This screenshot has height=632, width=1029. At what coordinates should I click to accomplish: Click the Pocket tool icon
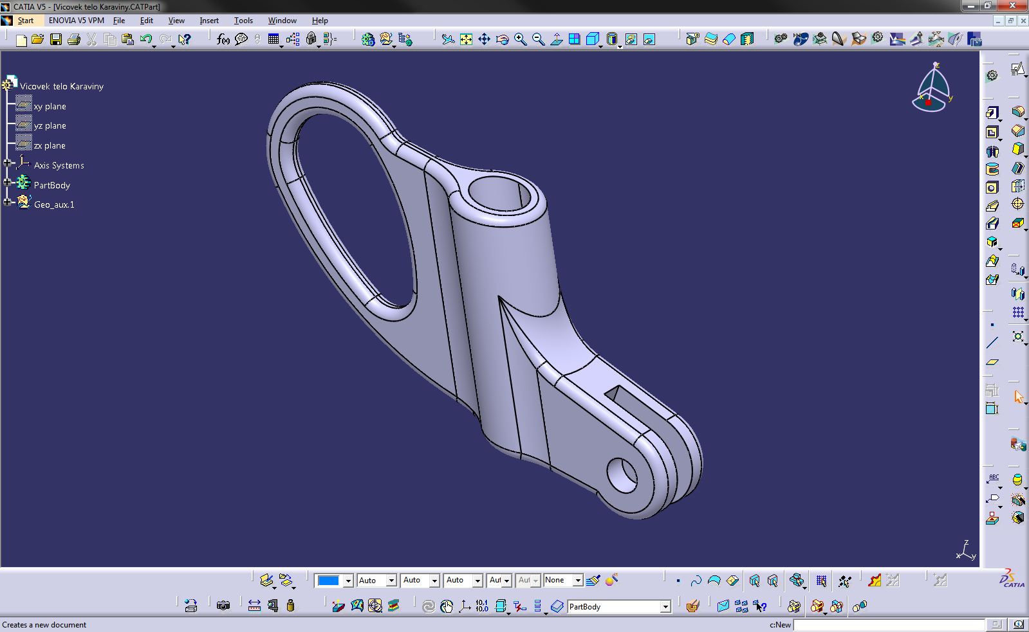point(992,132)
